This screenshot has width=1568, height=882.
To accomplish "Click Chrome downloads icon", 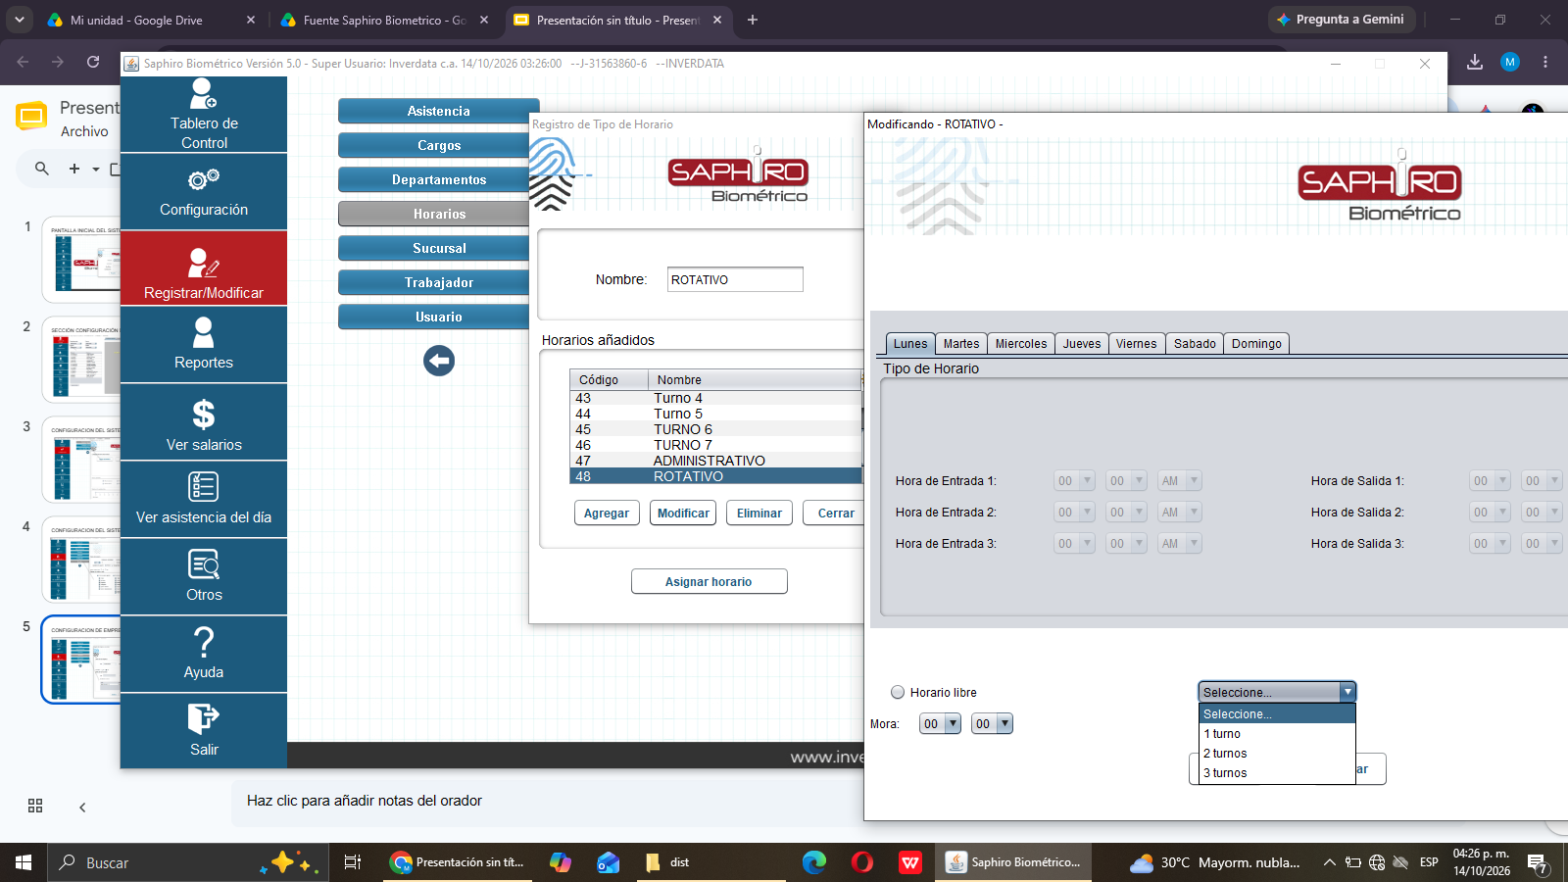I will 1475,62.
